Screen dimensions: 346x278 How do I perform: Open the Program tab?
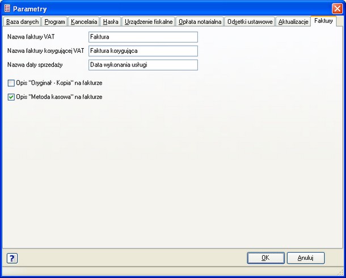pyautogui.click(x=54, y=22)
